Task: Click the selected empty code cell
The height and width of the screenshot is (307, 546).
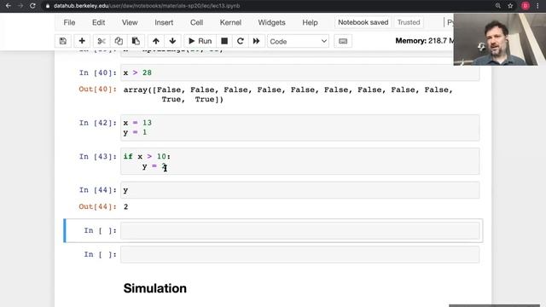Action: tap(299, 230)
